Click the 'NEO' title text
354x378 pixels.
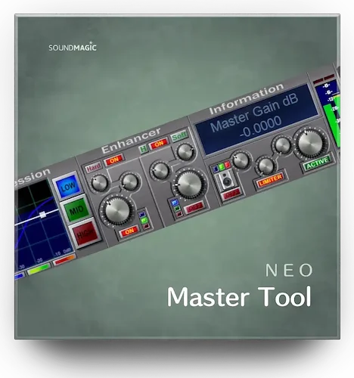(289, 270)
